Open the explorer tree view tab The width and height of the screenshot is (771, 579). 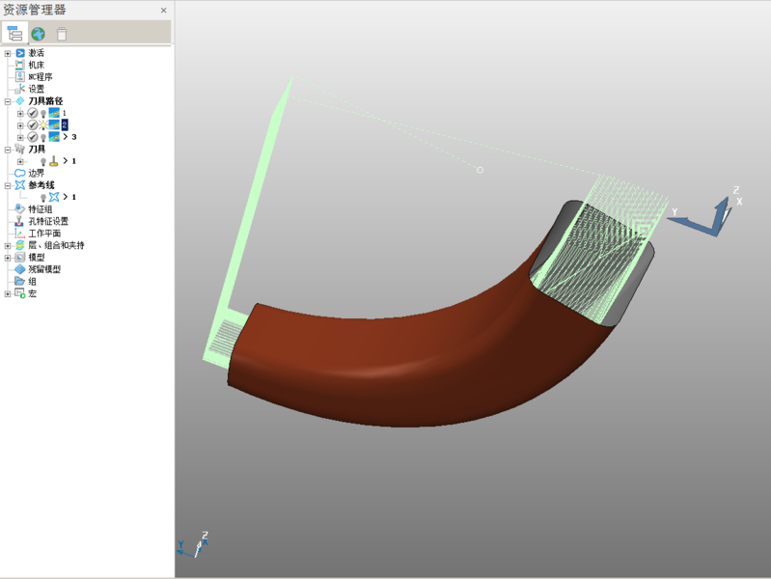[x=14, y=34]
